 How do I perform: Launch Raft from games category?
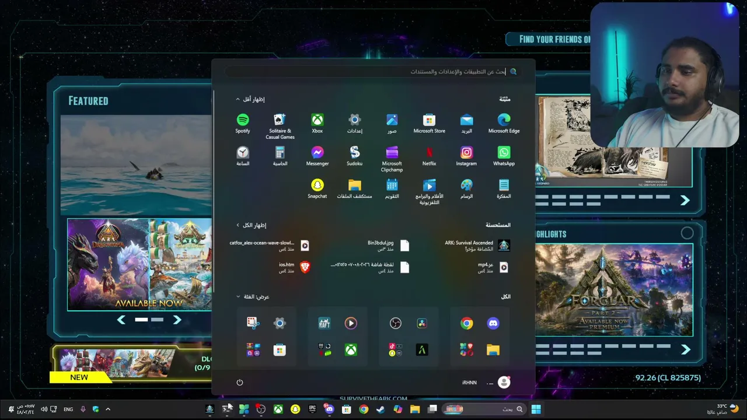click(x=324, y=323)
